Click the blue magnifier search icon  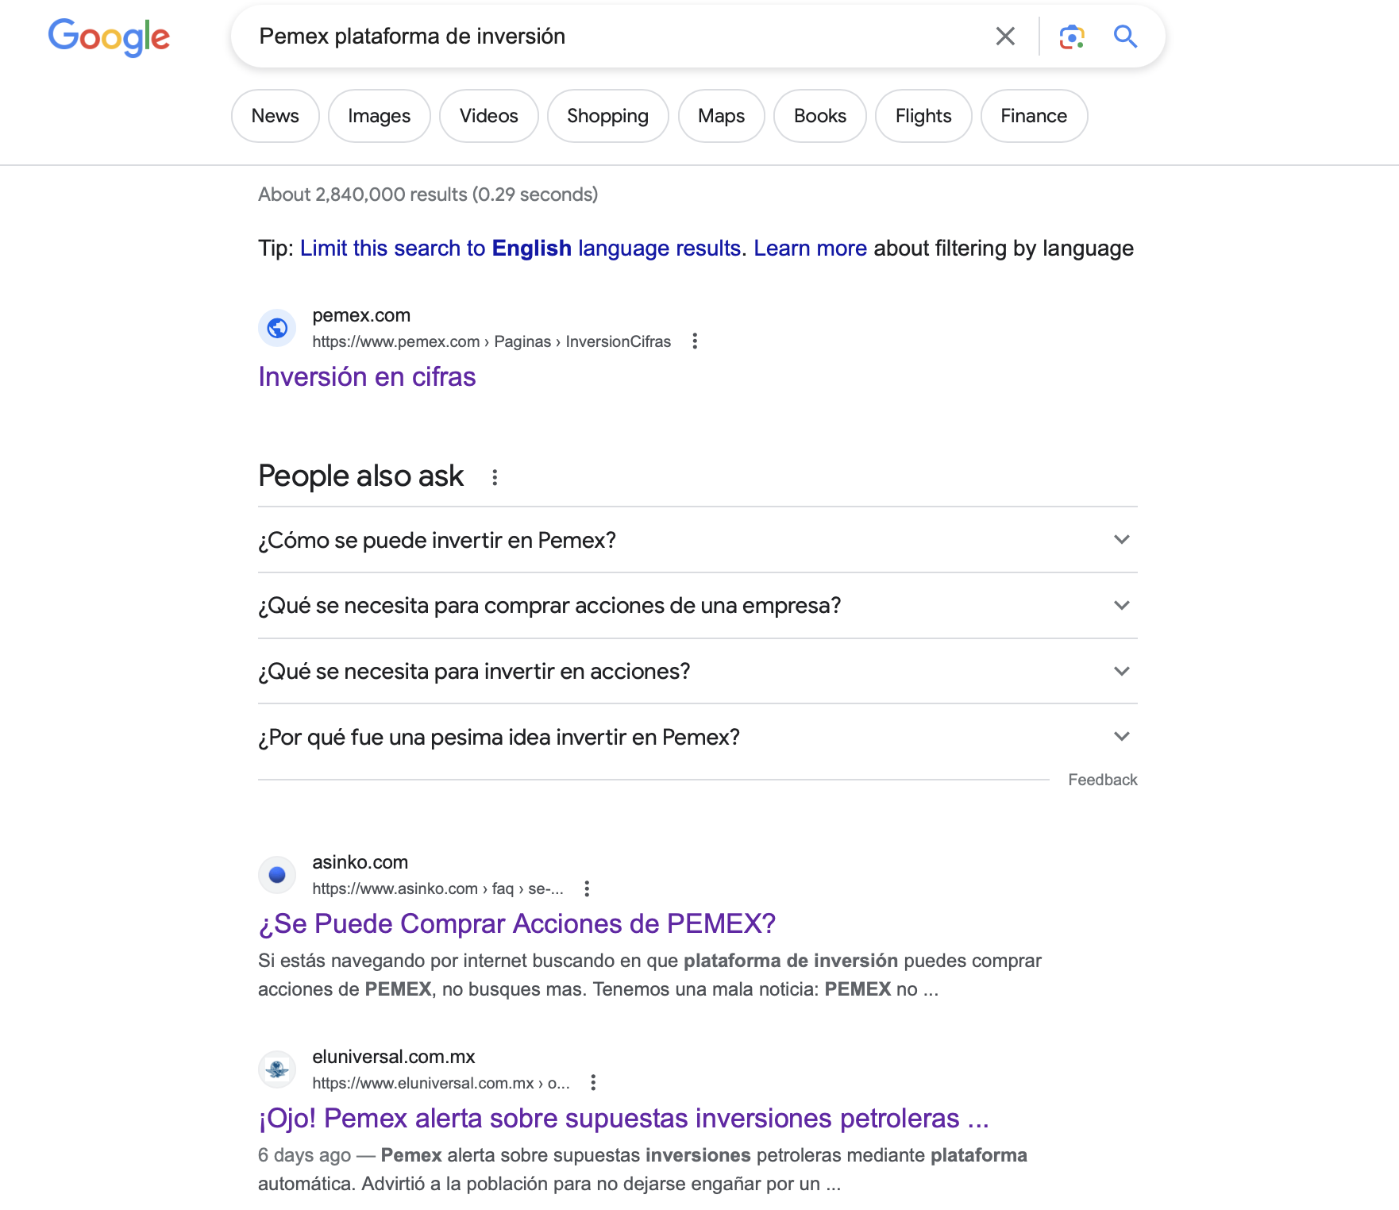[1125, 37]
